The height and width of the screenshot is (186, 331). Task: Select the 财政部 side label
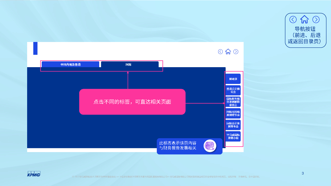click(233, 79)
